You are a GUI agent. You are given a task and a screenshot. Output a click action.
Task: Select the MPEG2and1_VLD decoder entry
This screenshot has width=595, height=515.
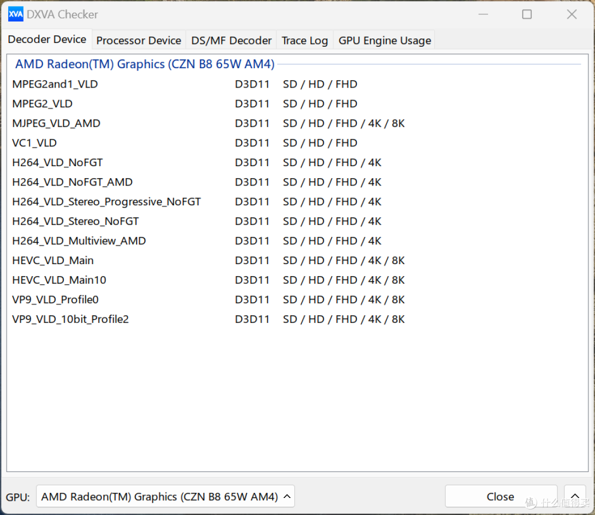[55, 84]
